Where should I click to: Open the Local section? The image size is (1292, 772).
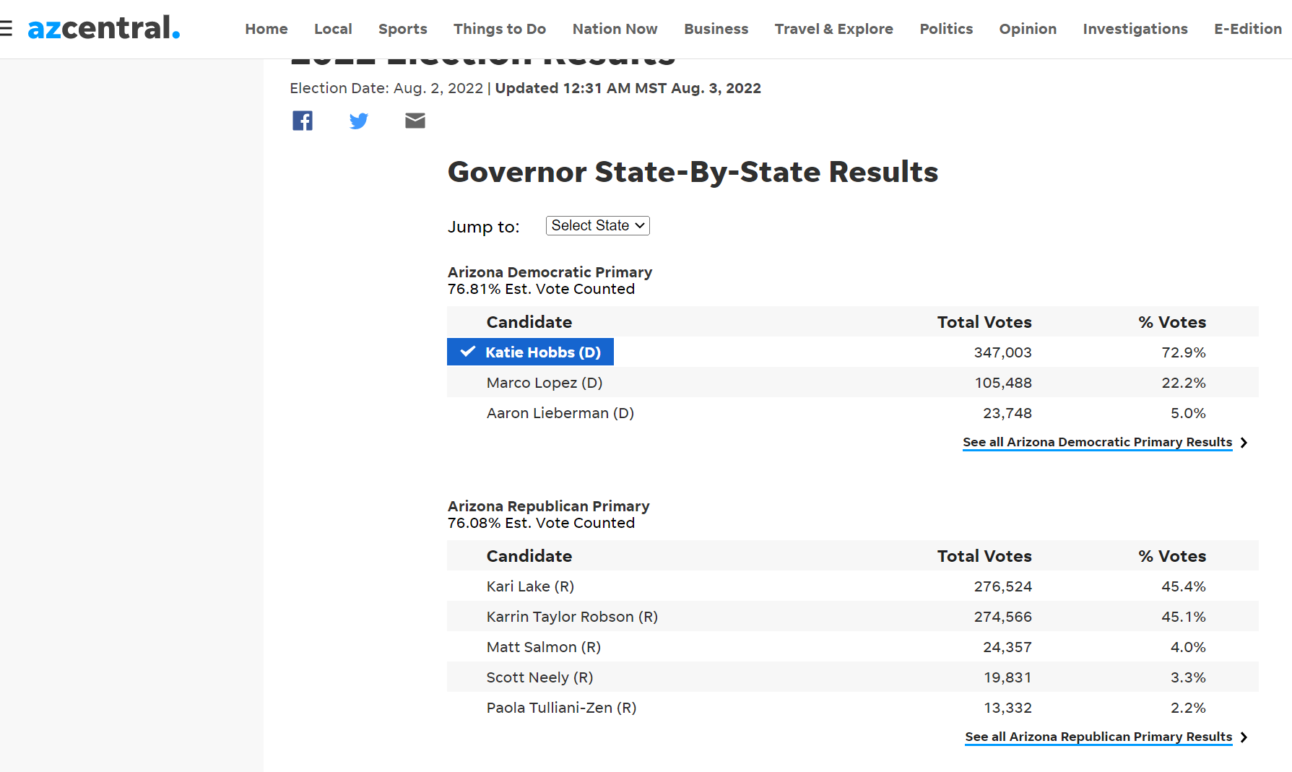(x=333, y=29)
